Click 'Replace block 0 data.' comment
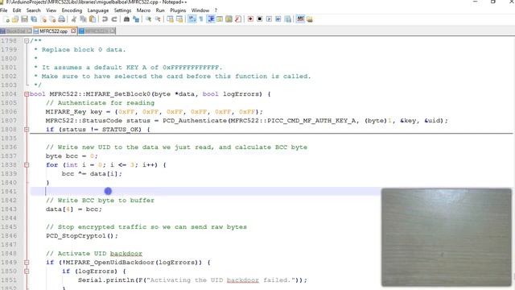 [84, 50]
